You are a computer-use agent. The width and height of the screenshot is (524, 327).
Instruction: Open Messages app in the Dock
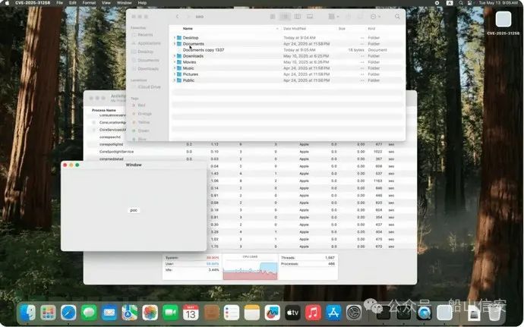pyautogui.click(x=89, y=313)
